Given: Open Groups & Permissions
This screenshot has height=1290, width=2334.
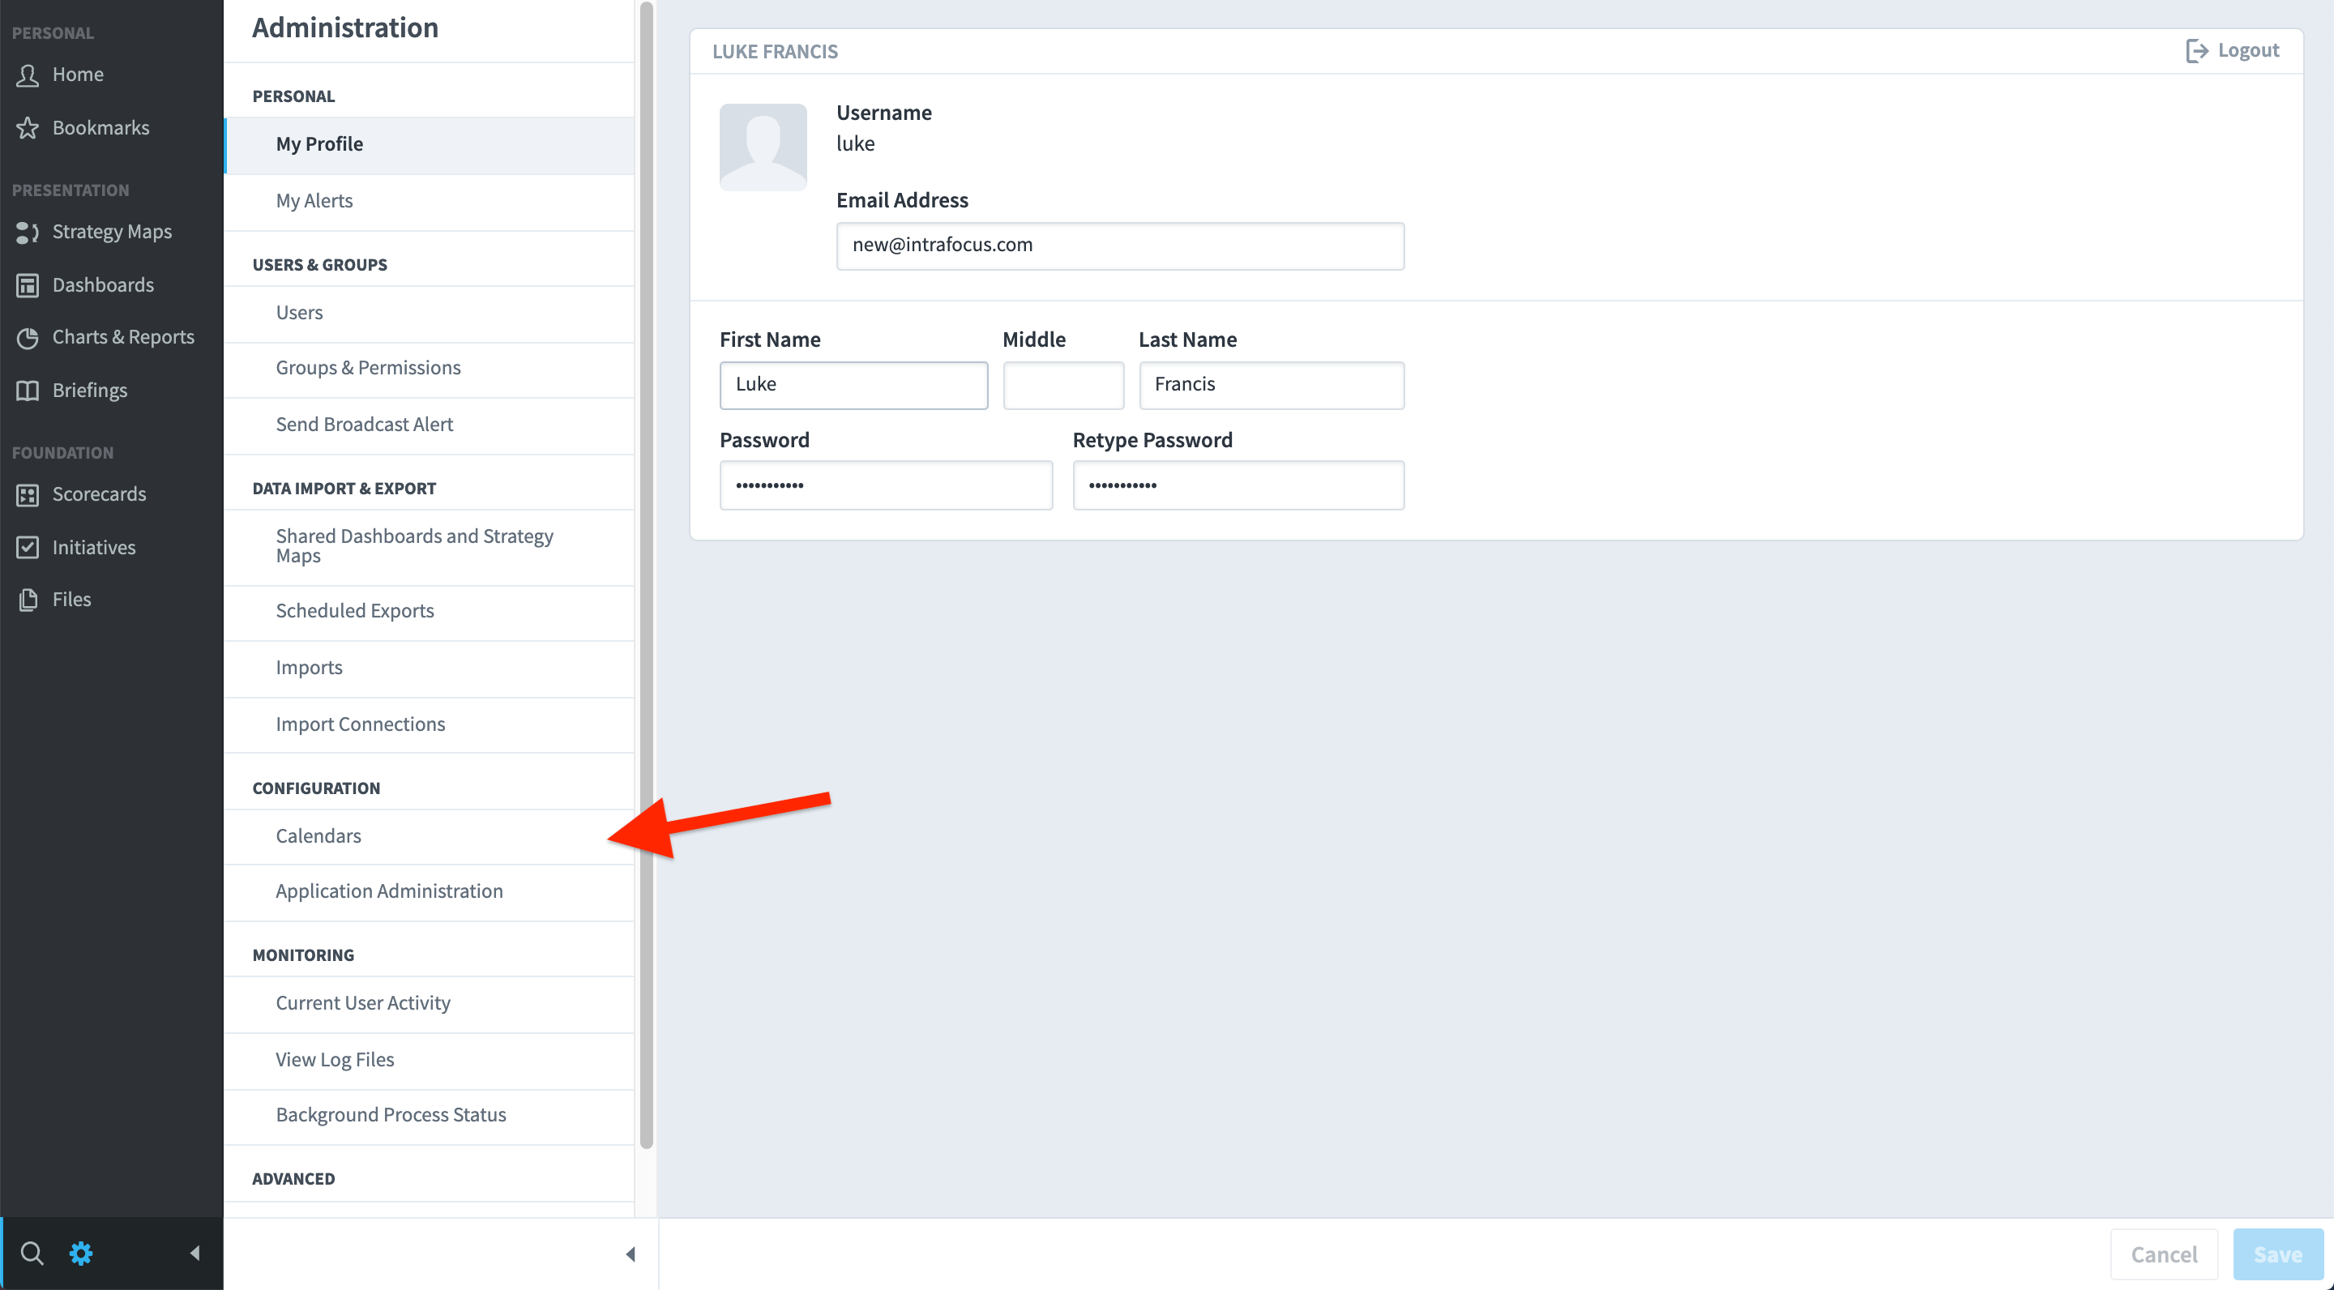Looking at the screenshot, I should pyautogui.click(x=429, y=369).
